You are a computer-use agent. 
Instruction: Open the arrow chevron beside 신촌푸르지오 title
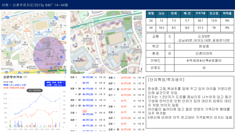coord(65,77)
